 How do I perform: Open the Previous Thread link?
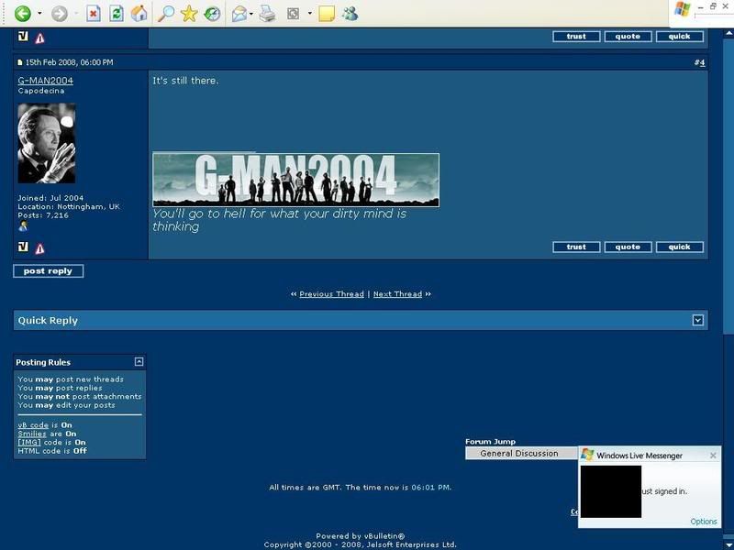(331, 294)
